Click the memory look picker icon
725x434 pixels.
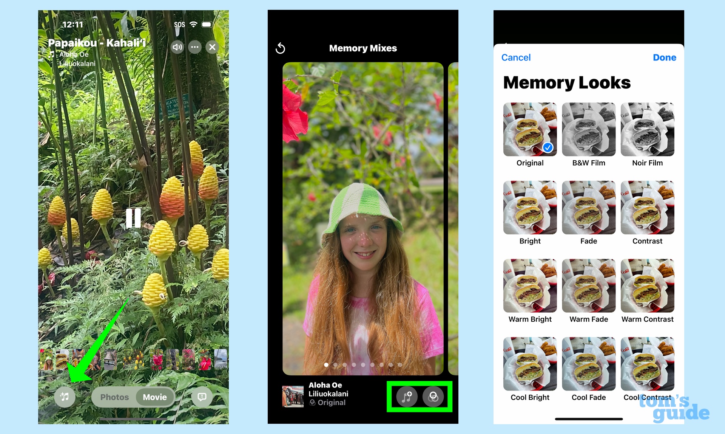click(x=433, y=394)
